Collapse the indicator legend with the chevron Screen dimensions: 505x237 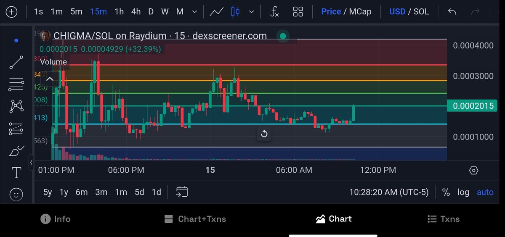point(50,79)
